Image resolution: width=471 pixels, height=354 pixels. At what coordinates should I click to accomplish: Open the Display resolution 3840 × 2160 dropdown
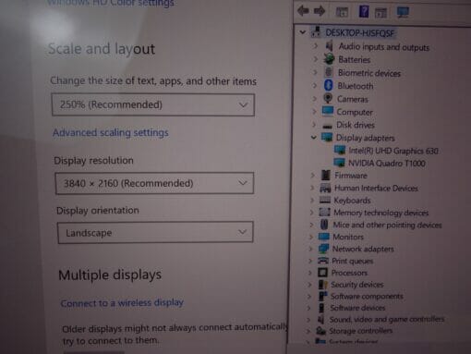tap(154, 183)
